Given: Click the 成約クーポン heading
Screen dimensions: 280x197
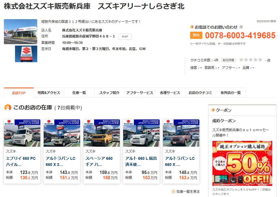Looking at the screenshot, I should tap(224, 121).
